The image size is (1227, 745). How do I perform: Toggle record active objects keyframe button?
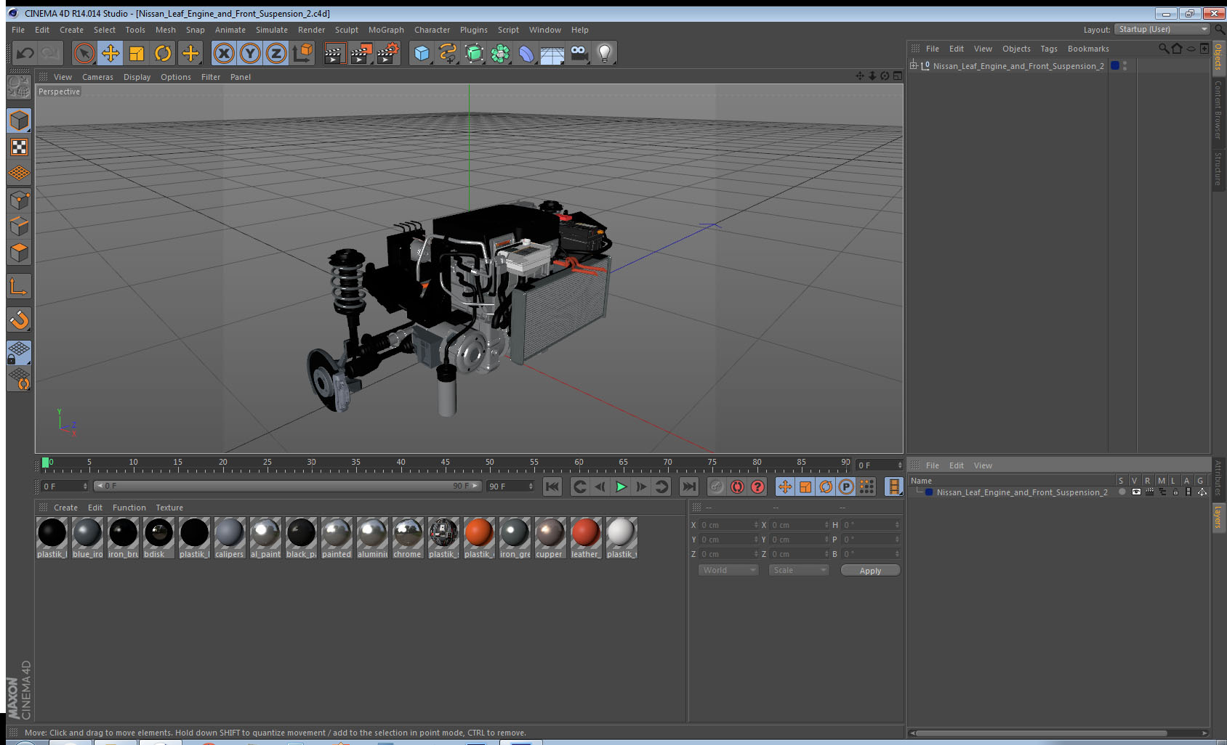[716, 487]
